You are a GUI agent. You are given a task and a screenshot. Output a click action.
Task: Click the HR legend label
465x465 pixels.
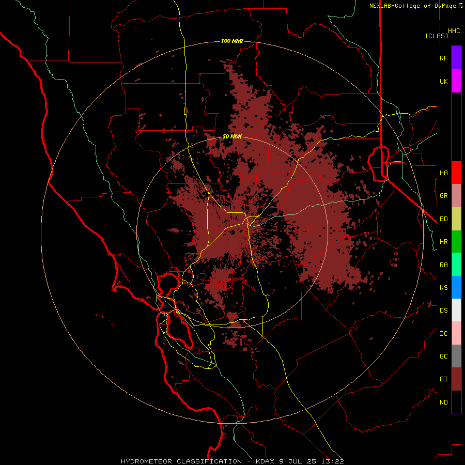443,242
